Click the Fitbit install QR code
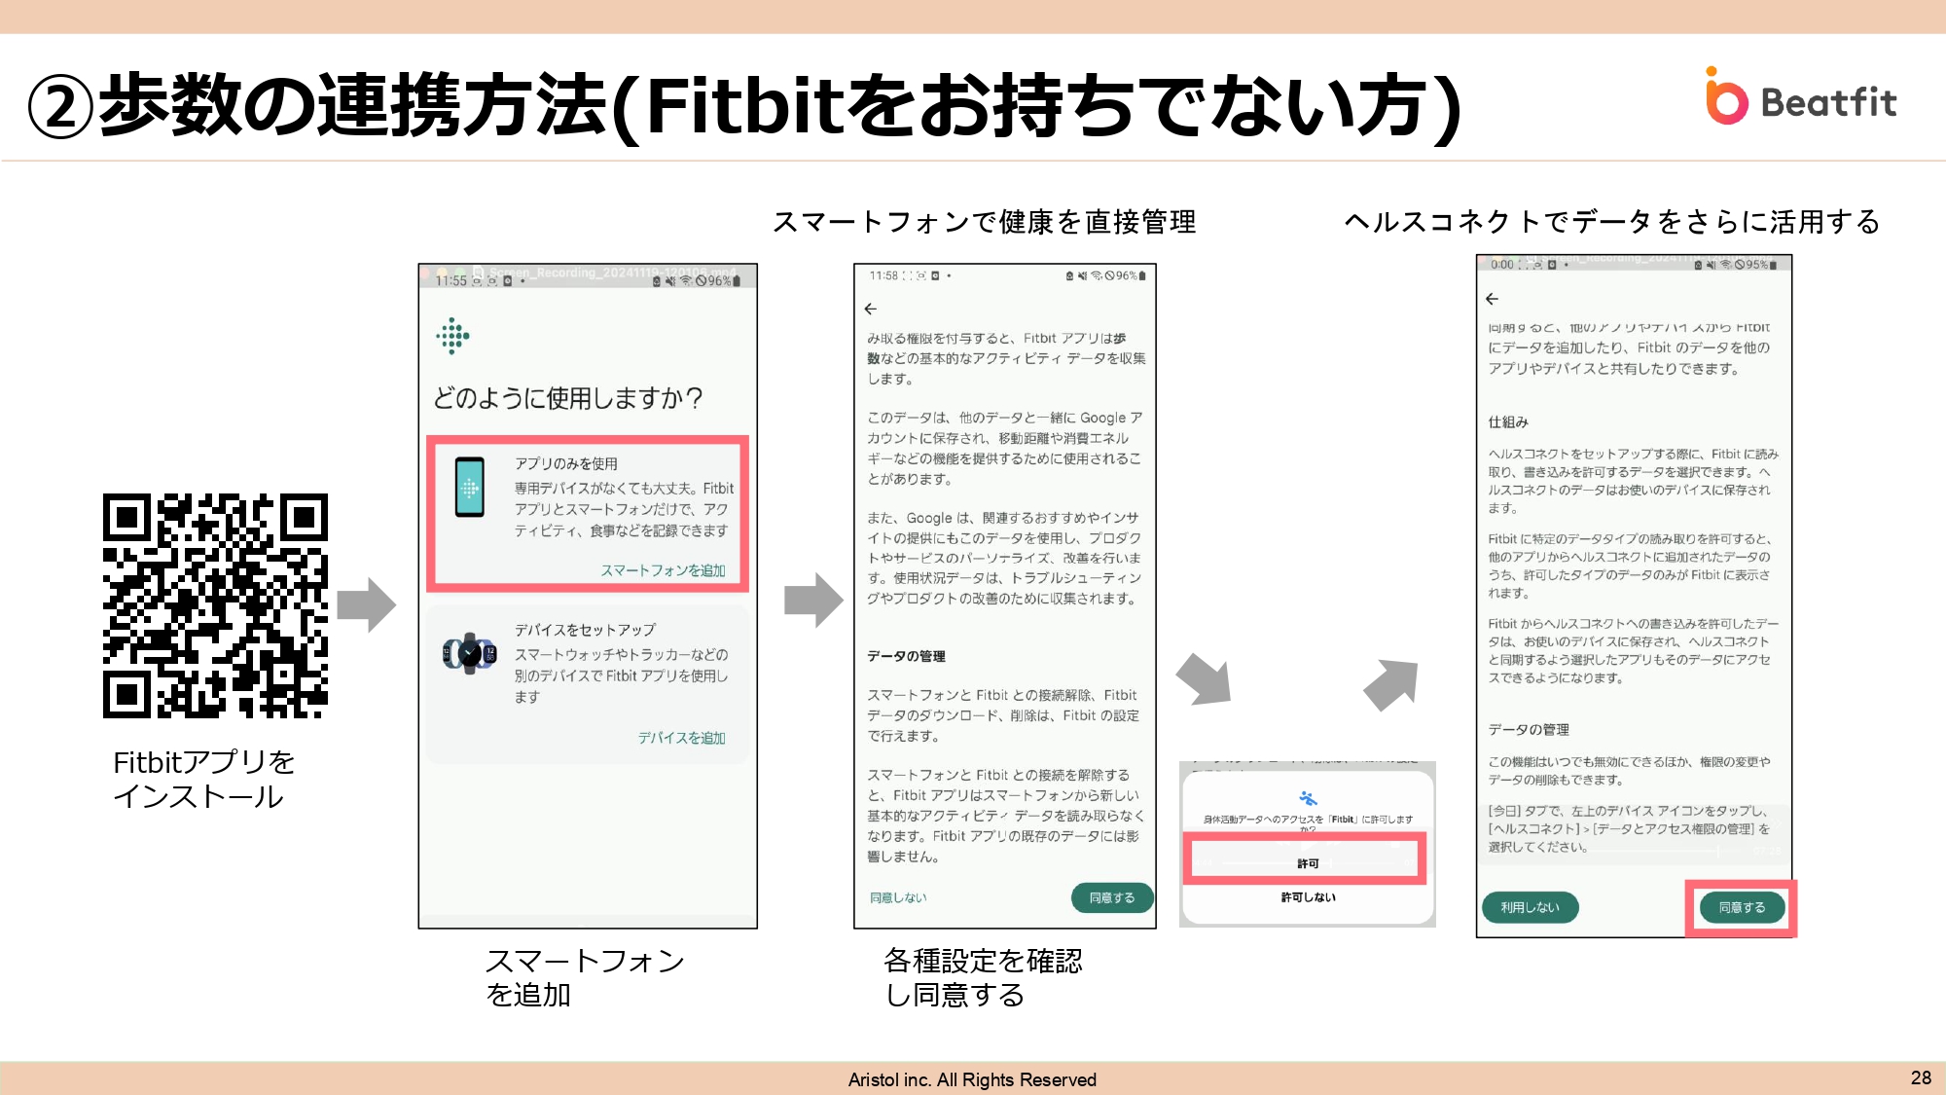 (x=215, y=605)
